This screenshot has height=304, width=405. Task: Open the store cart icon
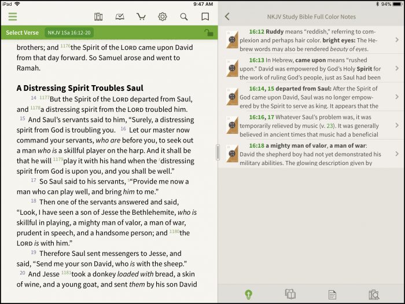pos(141,17)
